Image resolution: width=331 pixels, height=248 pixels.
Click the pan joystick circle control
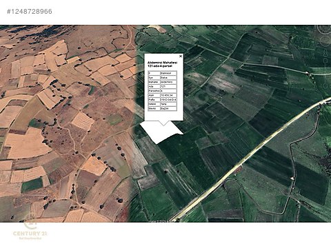[x=325, y=41]
